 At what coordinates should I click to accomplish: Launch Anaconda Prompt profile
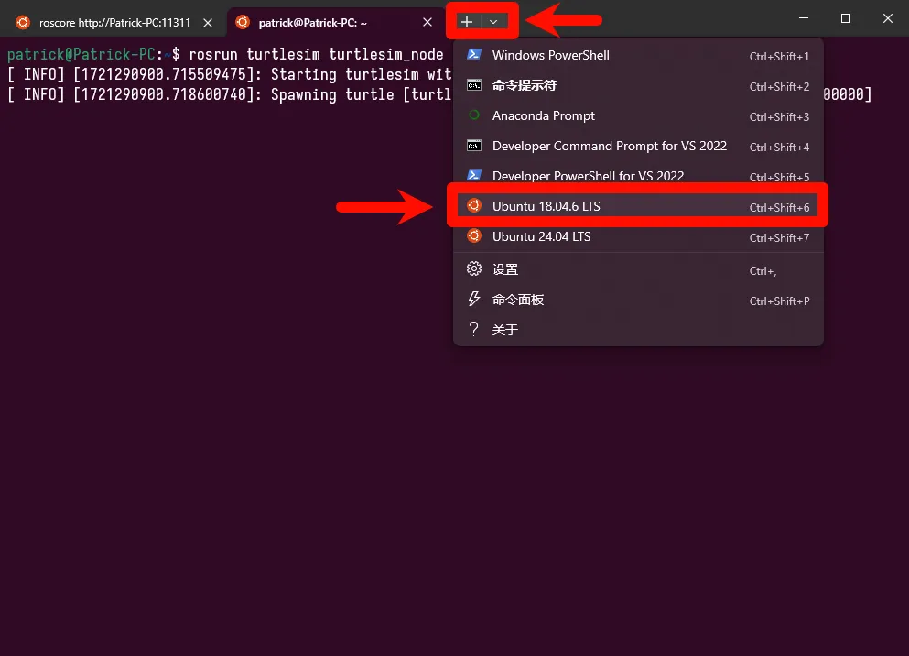point(638,115)
